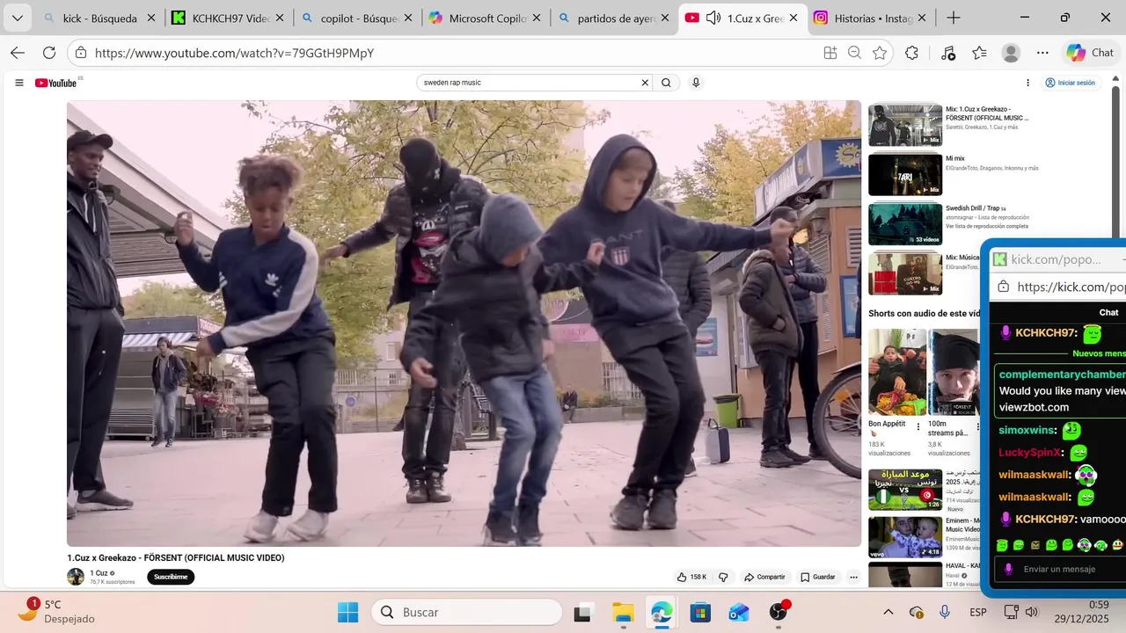Open the Windows Start menu
The image size is (1126, 633).
(348, 612)
